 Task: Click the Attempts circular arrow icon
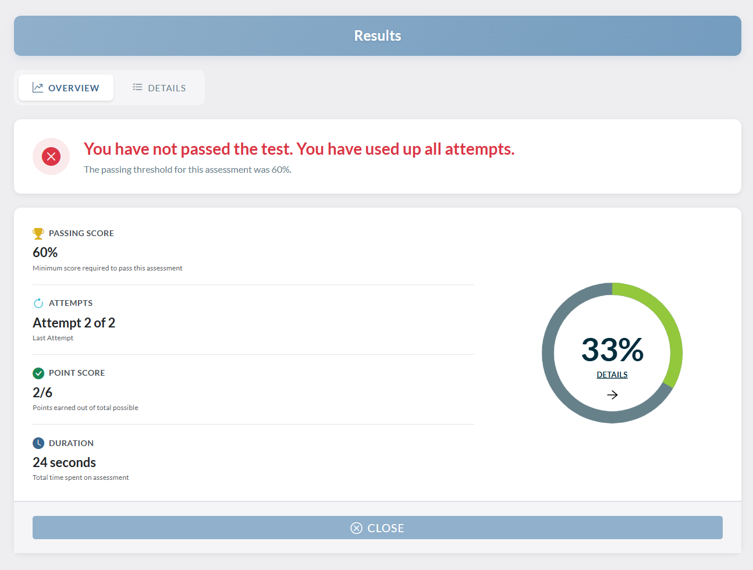coord(38,303)
